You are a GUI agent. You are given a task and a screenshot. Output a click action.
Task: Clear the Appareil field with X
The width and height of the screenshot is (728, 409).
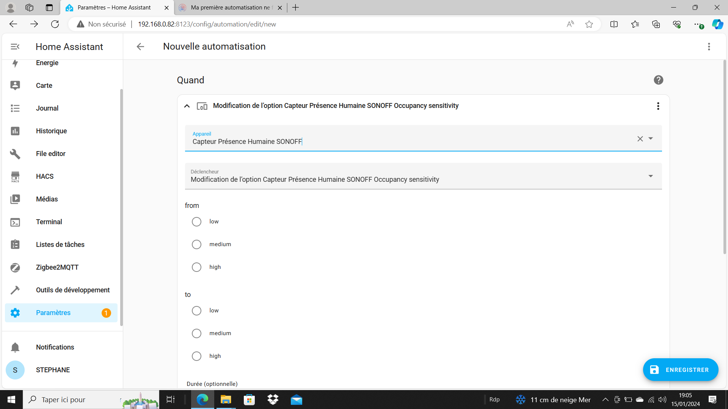(x=640, y=139)
